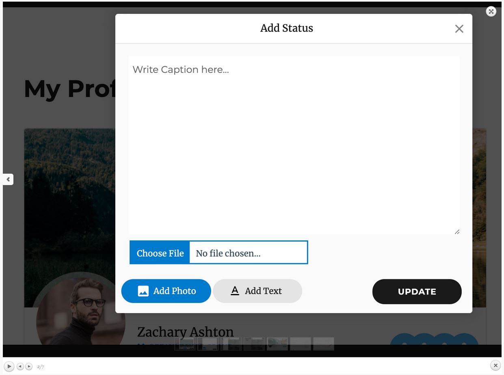Select the Add Text option
504x375 pixels.
click(257, 291)
